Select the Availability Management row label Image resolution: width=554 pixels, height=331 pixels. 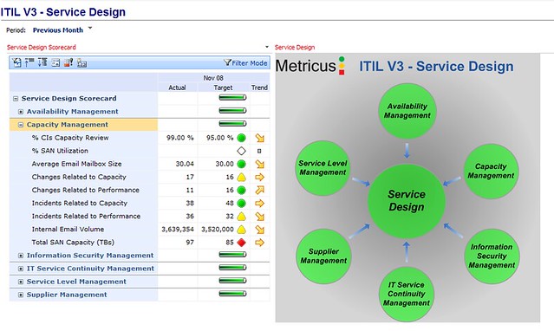coord(73,112)
